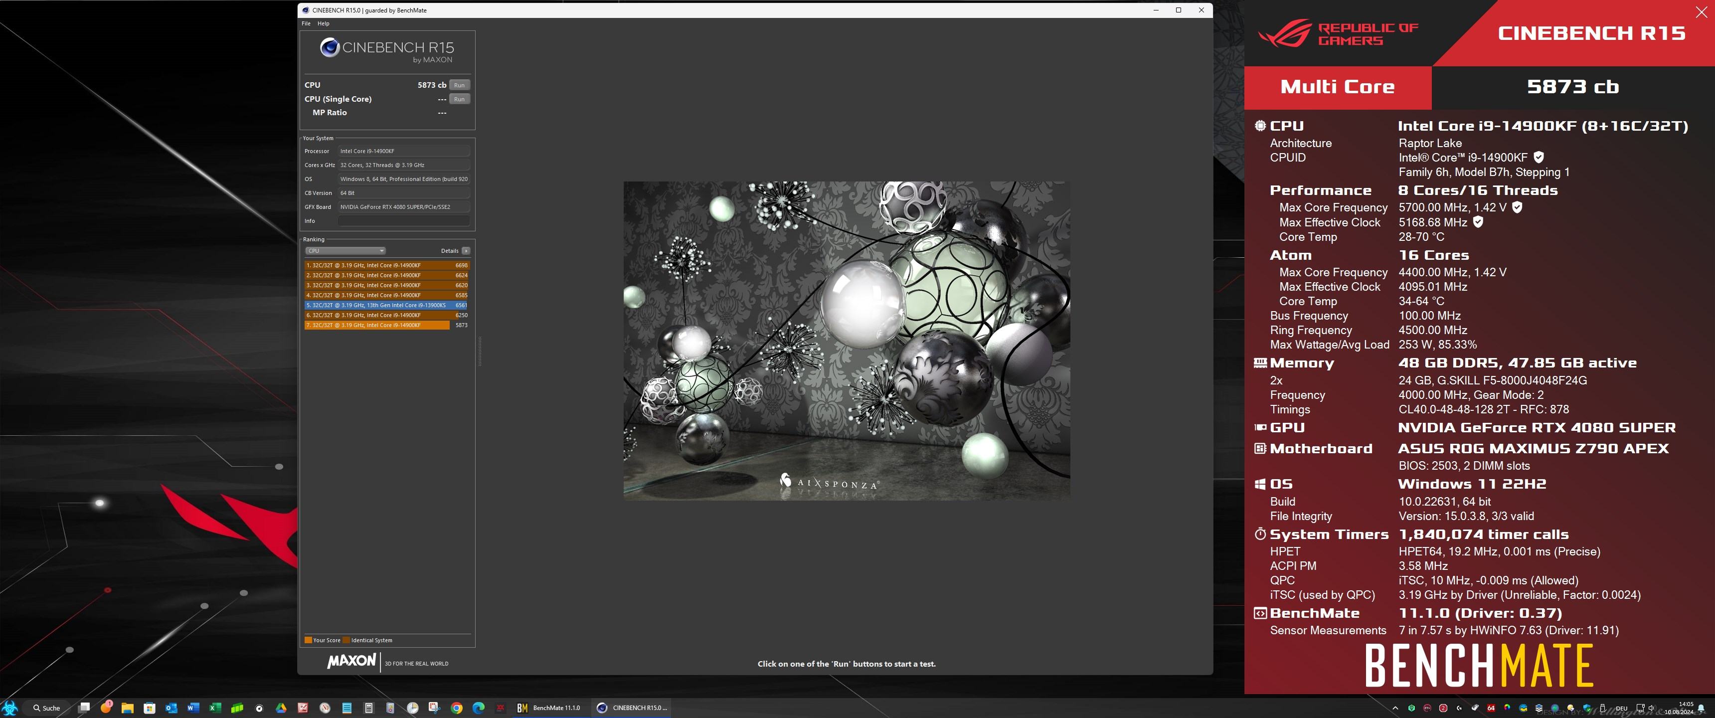Open Logitech G HUB tray icon
The image size is (1715, 718).
click(1459, 708)
